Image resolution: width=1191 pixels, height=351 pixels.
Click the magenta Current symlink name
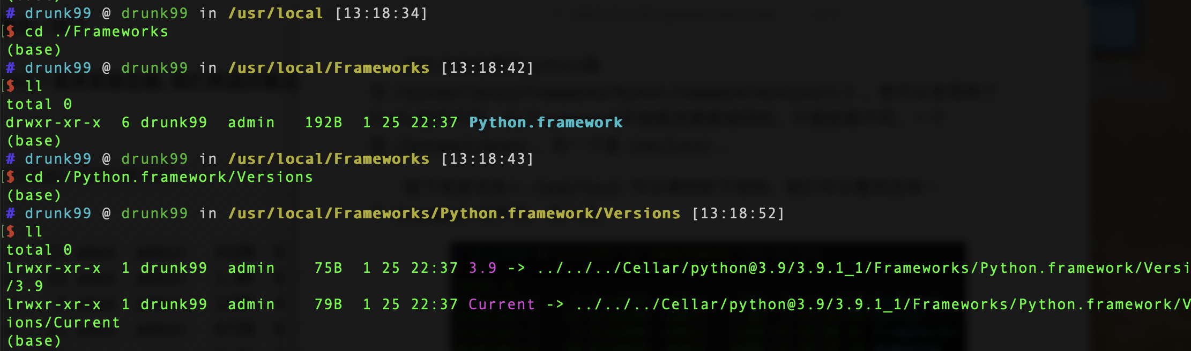point(501,304)
